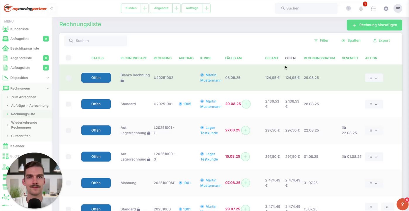
Task: Select checkbox for invoice U20251001
Action: [x=68, y=104]
